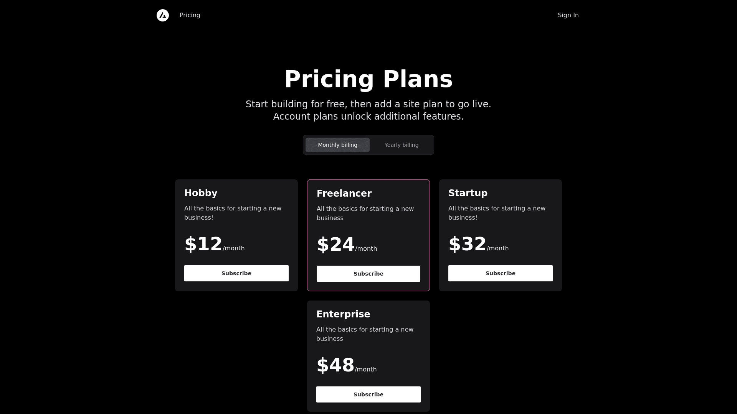Screen dimensions: 737x414
Task: Subscribe to the Hobby plan
Action: (236, 273)
